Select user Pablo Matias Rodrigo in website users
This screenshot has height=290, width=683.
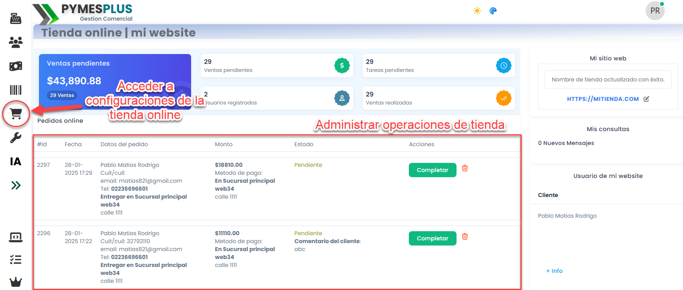point(567,216)
